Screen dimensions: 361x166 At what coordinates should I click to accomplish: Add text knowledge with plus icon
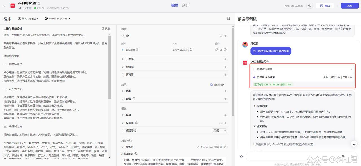click(x=226, y=91)
